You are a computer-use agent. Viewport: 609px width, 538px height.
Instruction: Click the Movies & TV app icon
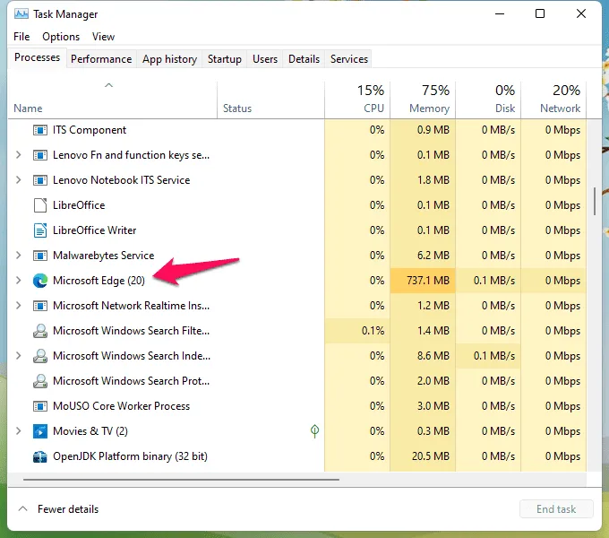tap(40, 431)
